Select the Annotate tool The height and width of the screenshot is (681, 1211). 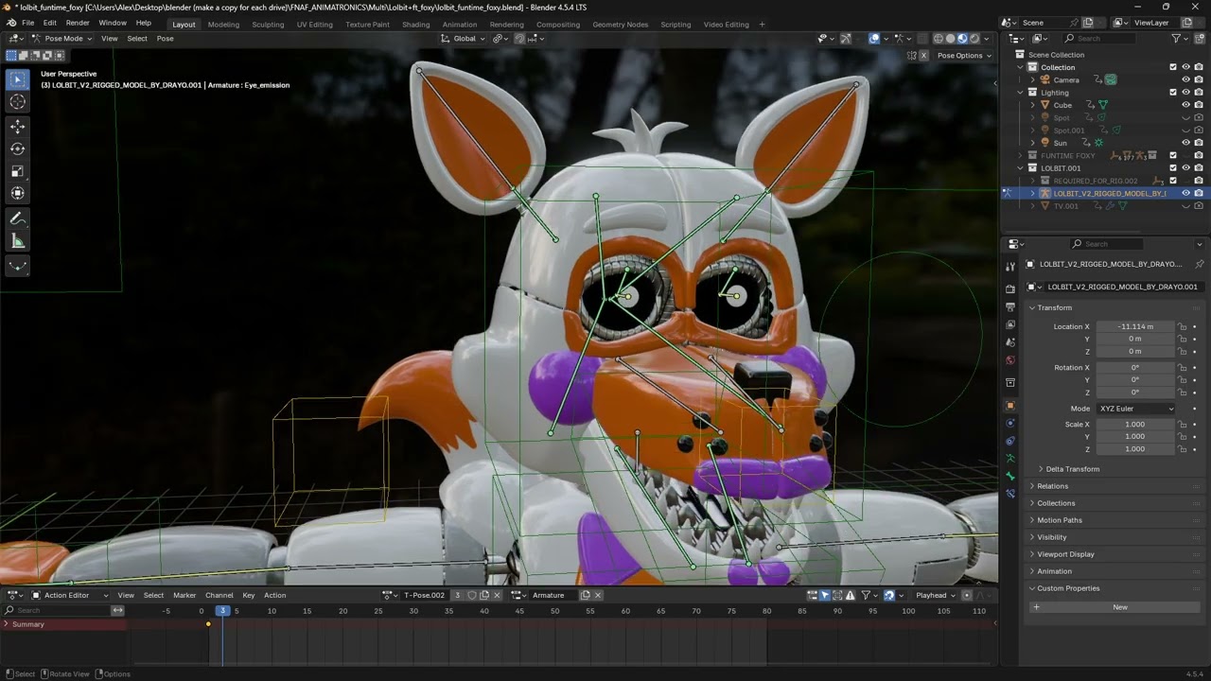coord(17,218)
